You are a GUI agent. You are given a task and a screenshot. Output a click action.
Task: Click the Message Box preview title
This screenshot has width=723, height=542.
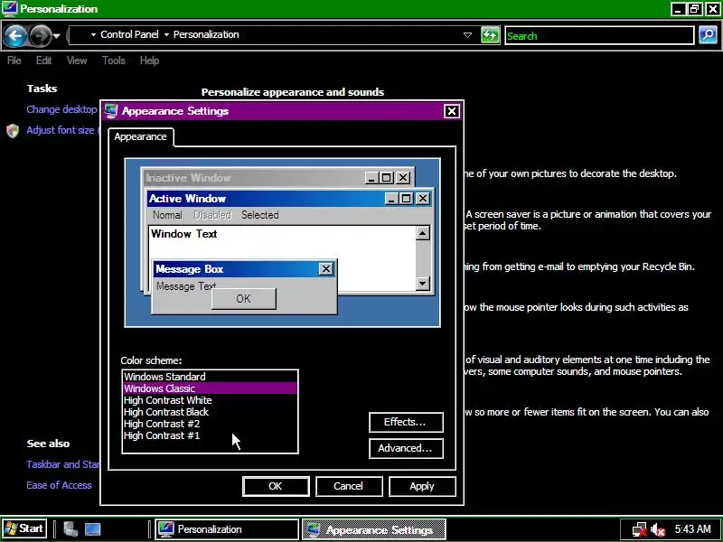tap(190, 269)
